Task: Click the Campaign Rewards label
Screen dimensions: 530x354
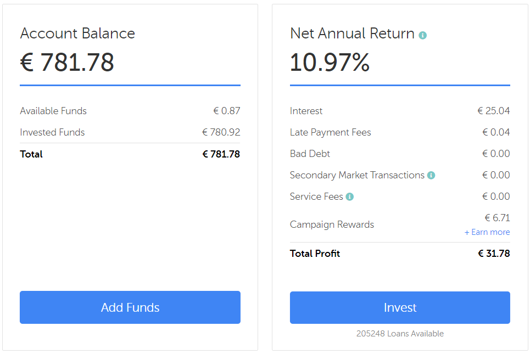Action: [x=332, y=224]
